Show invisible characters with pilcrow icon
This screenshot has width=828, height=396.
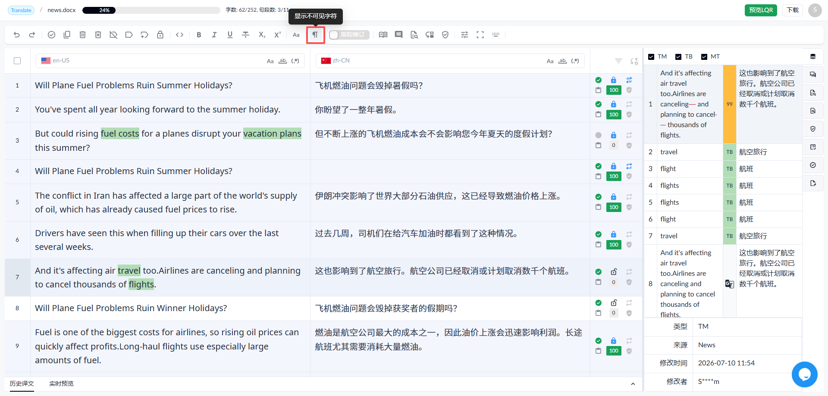pyautogui.click(x=315, y=35)
